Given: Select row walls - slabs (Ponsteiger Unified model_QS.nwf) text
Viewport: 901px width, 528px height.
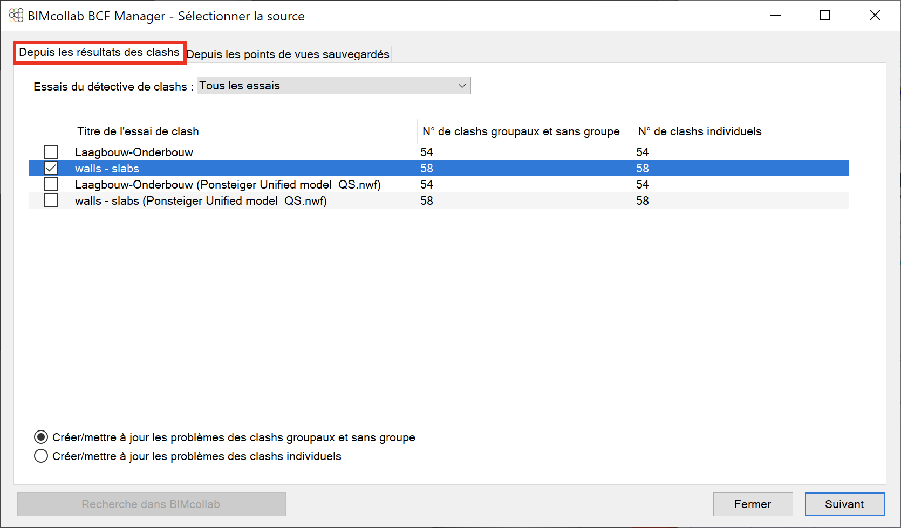Looking at the screenshot, I should (201, 200).
